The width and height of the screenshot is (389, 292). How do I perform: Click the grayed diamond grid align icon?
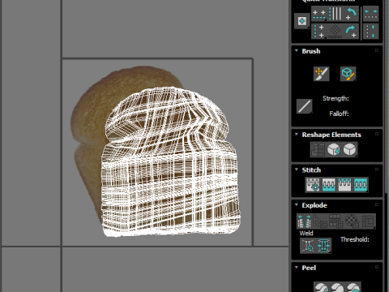pyautogui.click(x=335, y=31)
